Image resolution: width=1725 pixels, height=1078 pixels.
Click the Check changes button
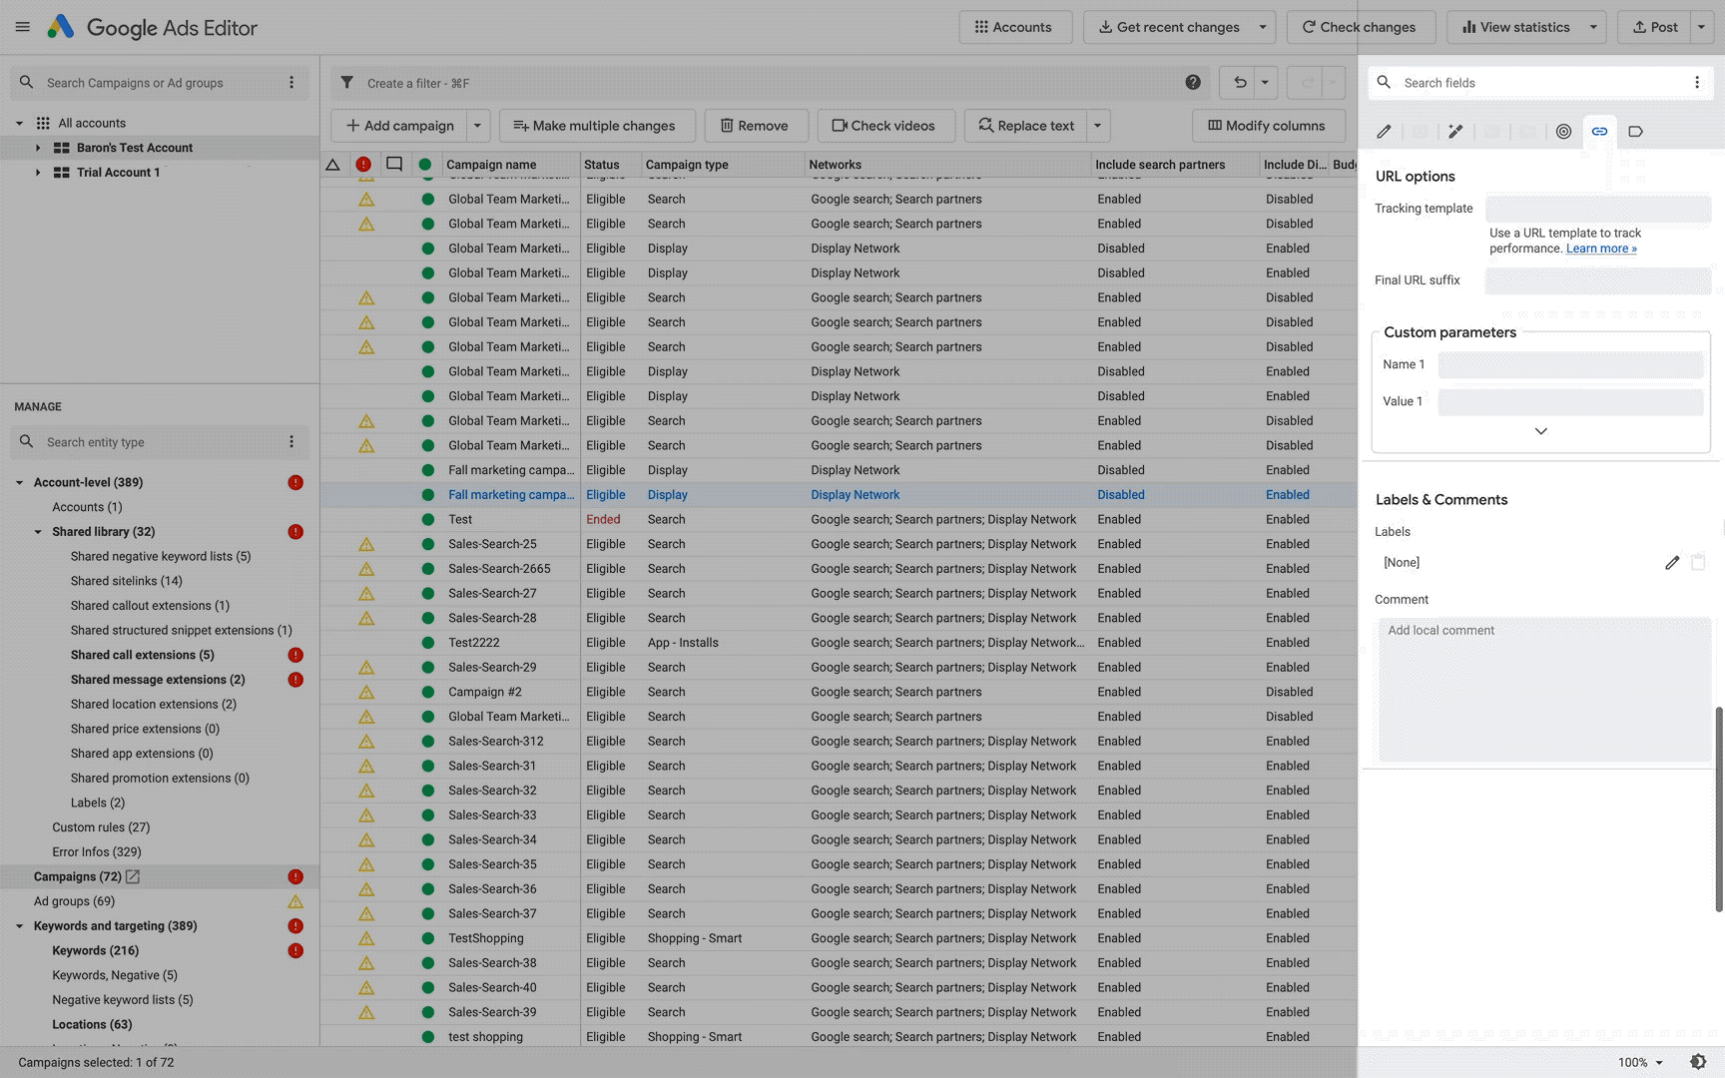pos(1361,27)
